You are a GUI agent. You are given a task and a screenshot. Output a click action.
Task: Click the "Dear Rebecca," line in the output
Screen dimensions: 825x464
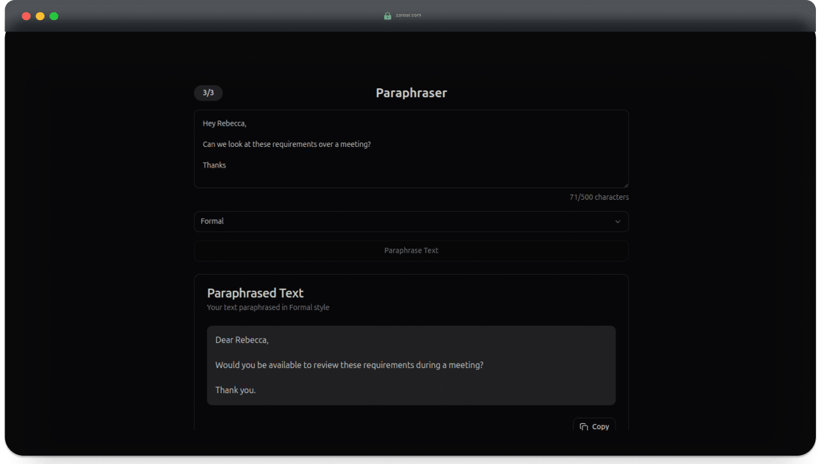coord(242,340)
